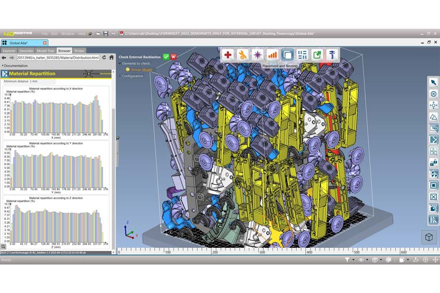
Task: Click the Placement and Nesting icon
Action: 287,55
